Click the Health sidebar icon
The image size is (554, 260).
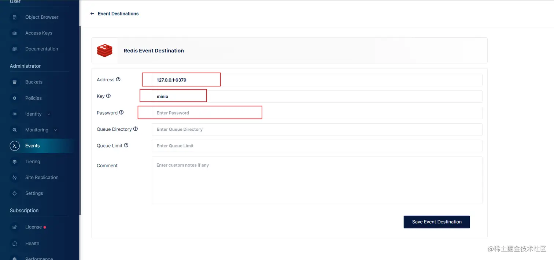15,244
